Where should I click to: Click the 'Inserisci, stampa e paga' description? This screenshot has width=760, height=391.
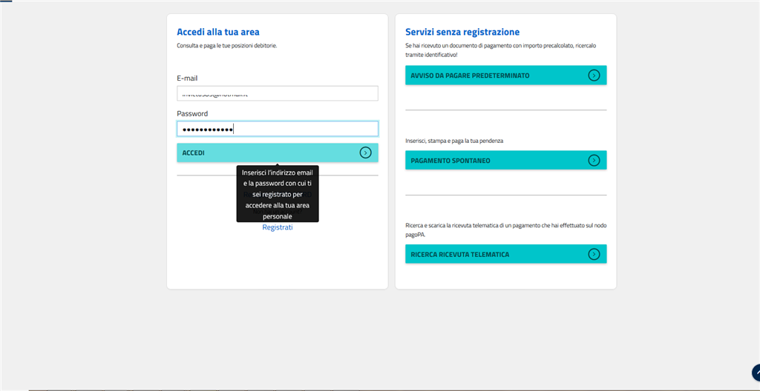461,140
